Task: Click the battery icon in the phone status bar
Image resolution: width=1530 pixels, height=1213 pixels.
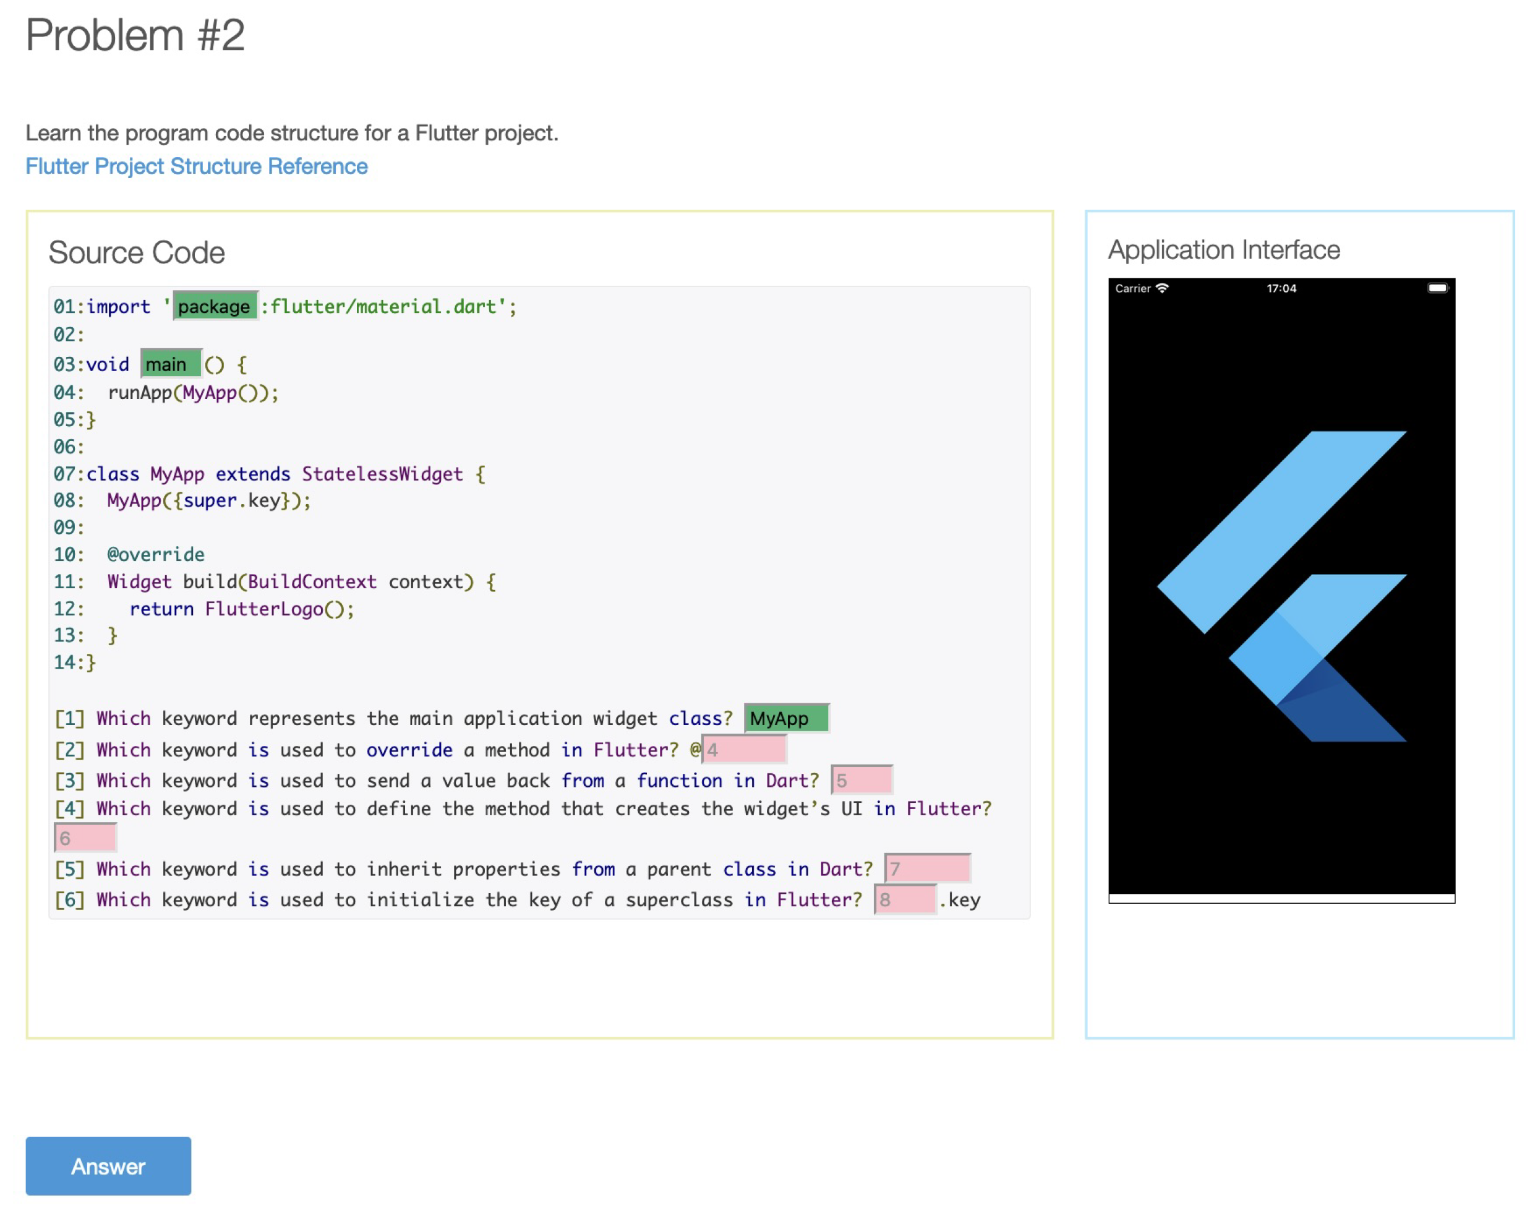Action: pos(1437,288)
